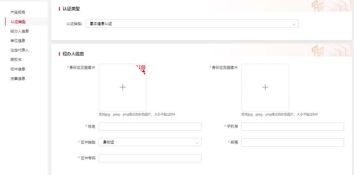Open 发票信息 from the left navigation

[18, 79]
